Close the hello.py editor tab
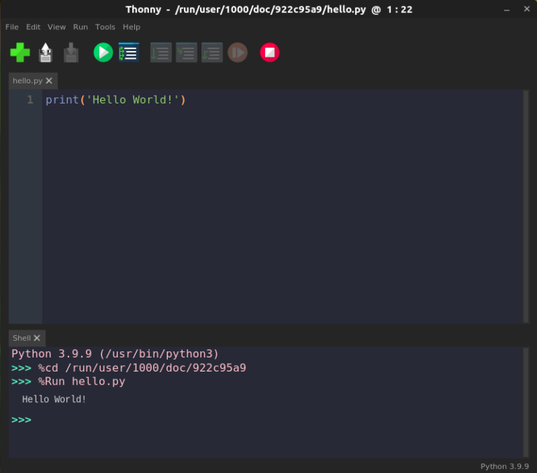The width and height of the screenshot is (537, 473). [x=49, y=81]
